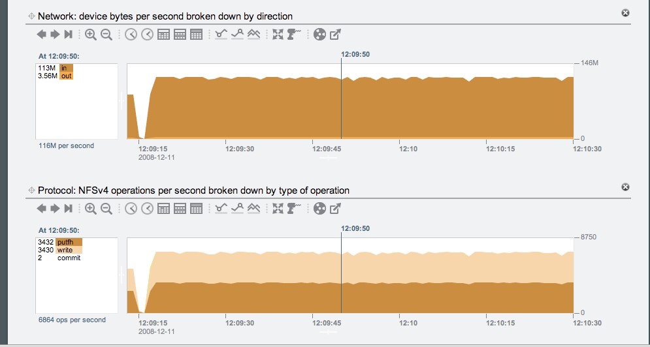Screen dimensions: 650x347
Task: Zoom in on the Network chart
Action: click(91, 35)
